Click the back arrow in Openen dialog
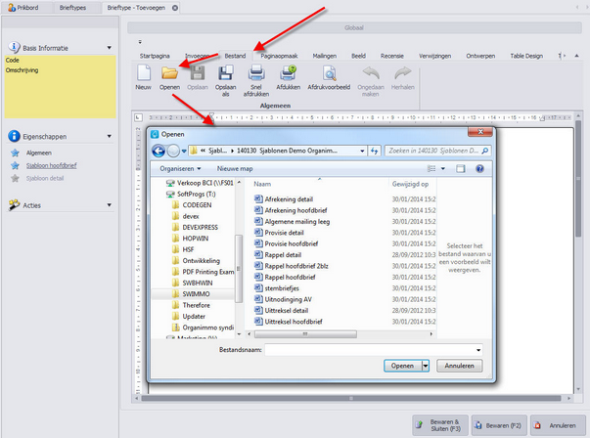Viewport: 590px width, 438px height. pos(159,152)
